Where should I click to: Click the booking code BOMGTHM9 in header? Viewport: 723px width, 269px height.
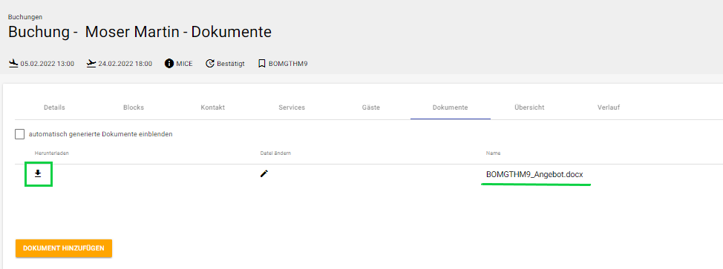click(x=288, y=64)
